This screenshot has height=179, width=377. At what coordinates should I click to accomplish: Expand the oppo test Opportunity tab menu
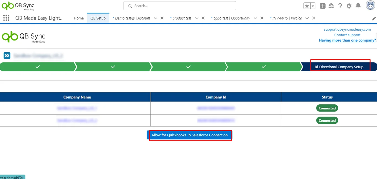[x=255, y=18]
